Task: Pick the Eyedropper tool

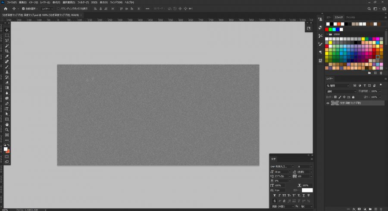Action: tap(7, 56)
